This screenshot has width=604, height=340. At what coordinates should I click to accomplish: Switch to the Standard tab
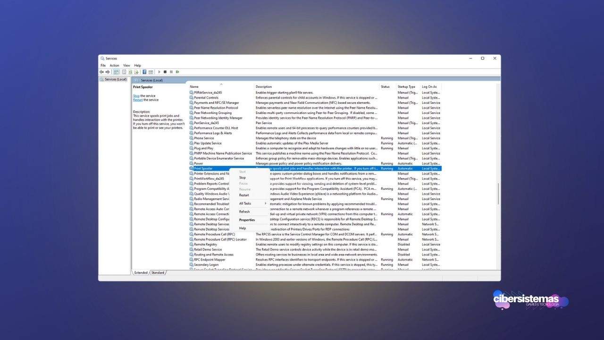click(x=158, y=272)
